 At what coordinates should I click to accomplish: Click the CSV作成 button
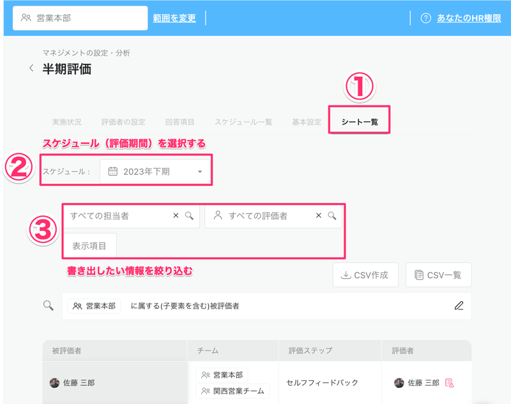365,275
